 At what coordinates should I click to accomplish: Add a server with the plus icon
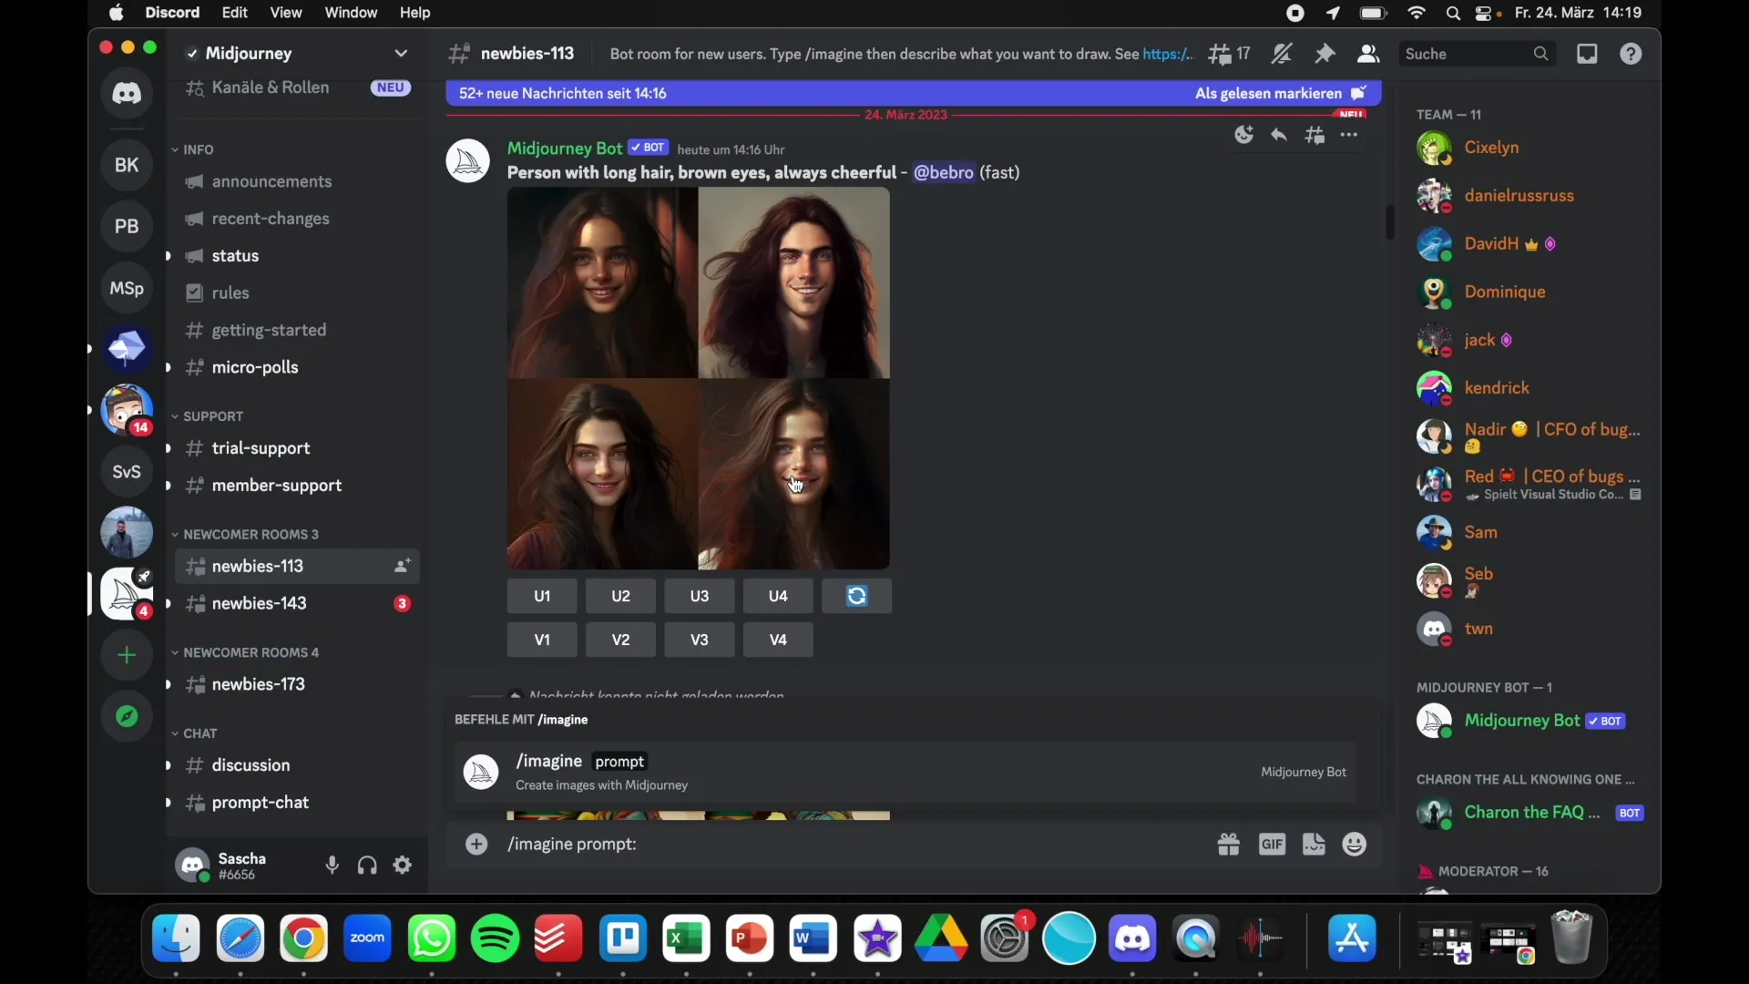(x=127, y=656)
